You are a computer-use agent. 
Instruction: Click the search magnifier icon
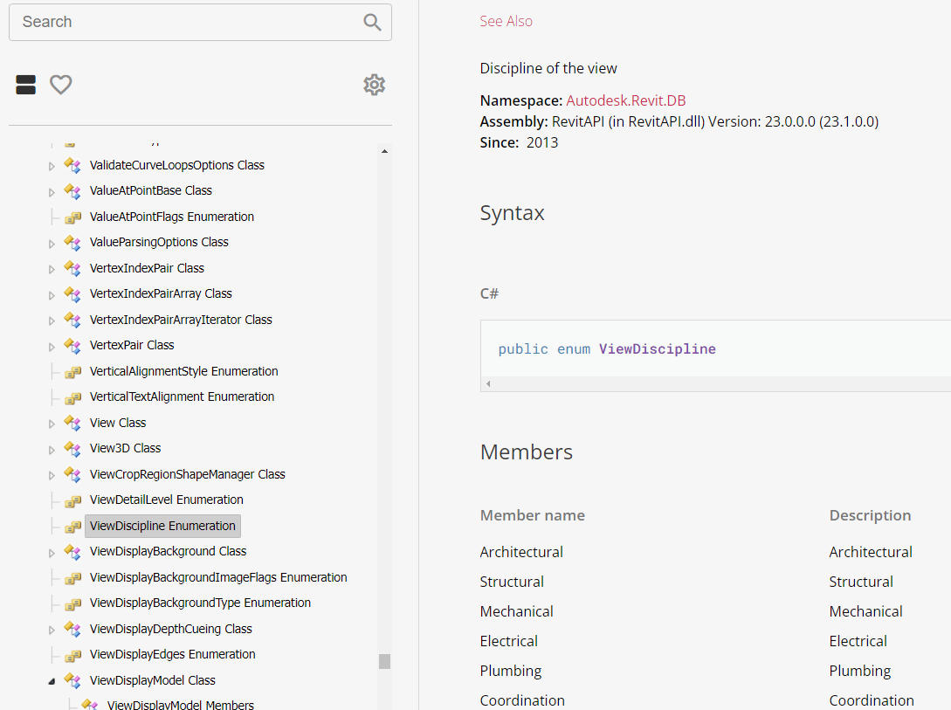tap(372, 23)
